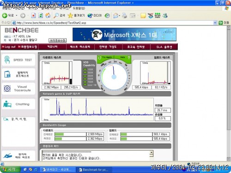Click the Refresh page icon

(x=41, y=16)
